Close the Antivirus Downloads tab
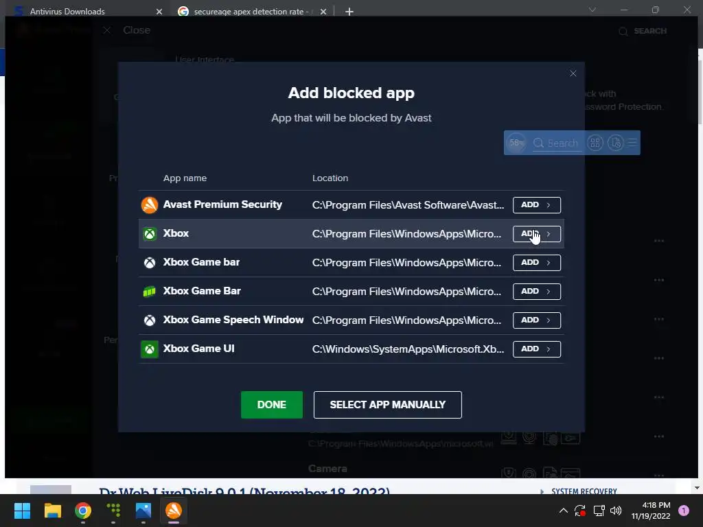The width and height of the screenshot is (703, 527). (159, 12)
